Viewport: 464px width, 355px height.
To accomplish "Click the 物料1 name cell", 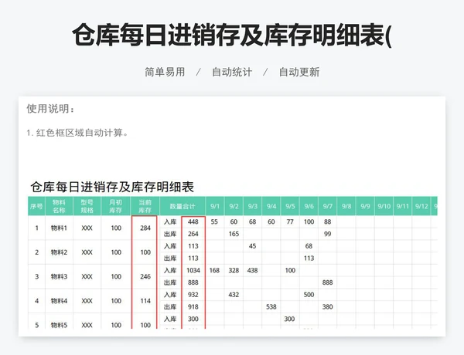I will [x=59, y=228].
